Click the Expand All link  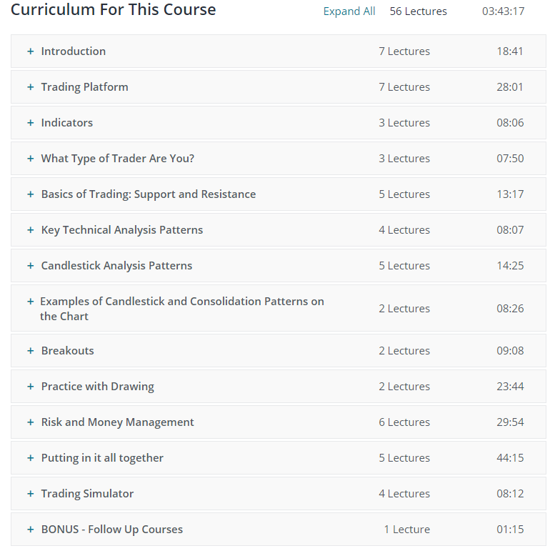coord(349,11)
